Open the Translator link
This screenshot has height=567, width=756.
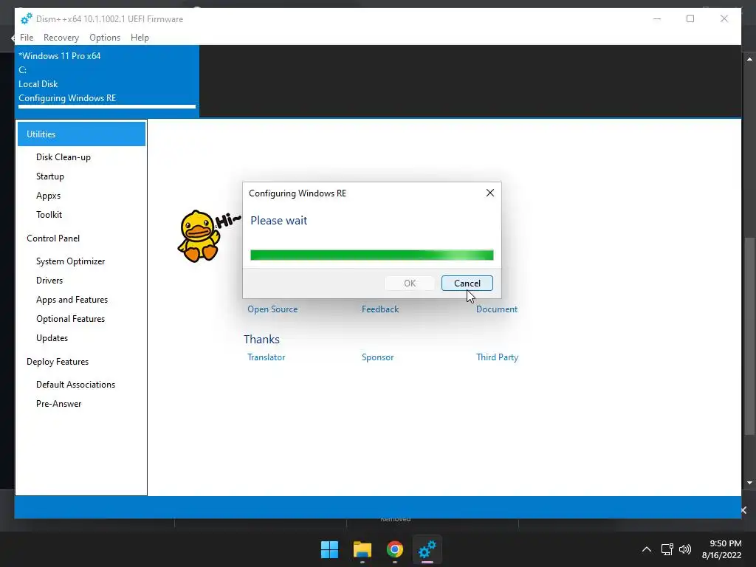pyautogui.click(x=266, y=357)
